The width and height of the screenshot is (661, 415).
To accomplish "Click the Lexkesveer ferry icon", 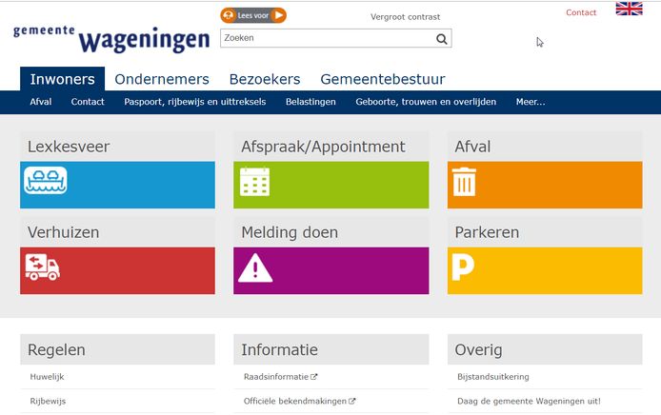I will pos(45,181).
